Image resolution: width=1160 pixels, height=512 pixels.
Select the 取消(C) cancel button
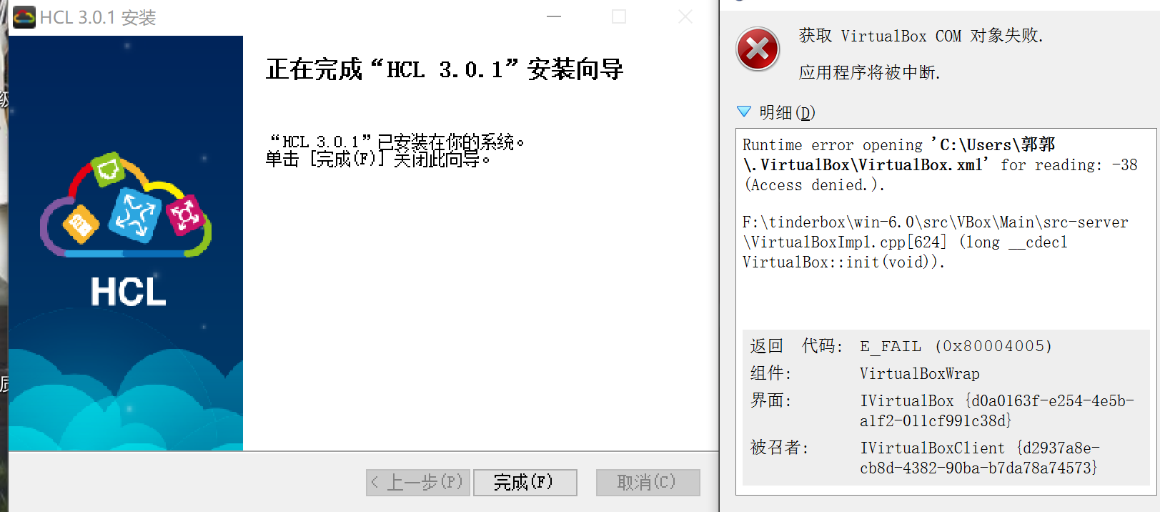tap(648, 483)
